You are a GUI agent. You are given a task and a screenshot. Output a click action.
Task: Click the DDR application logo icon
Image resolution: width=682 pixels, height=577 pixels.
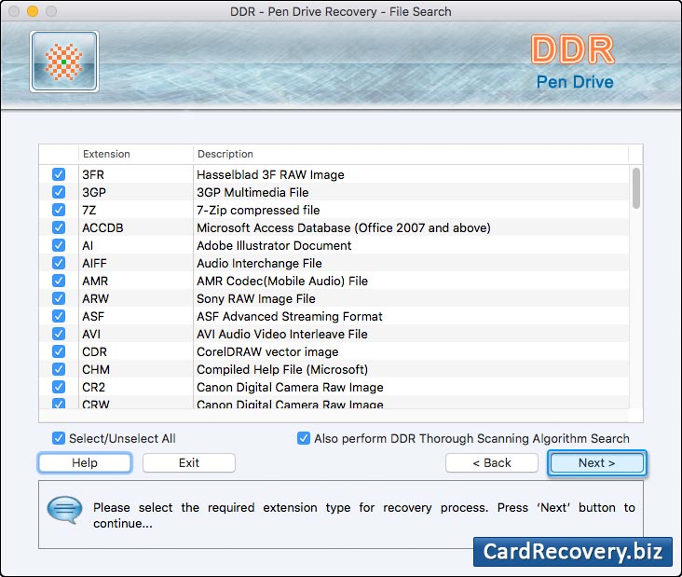pos(64,62)
